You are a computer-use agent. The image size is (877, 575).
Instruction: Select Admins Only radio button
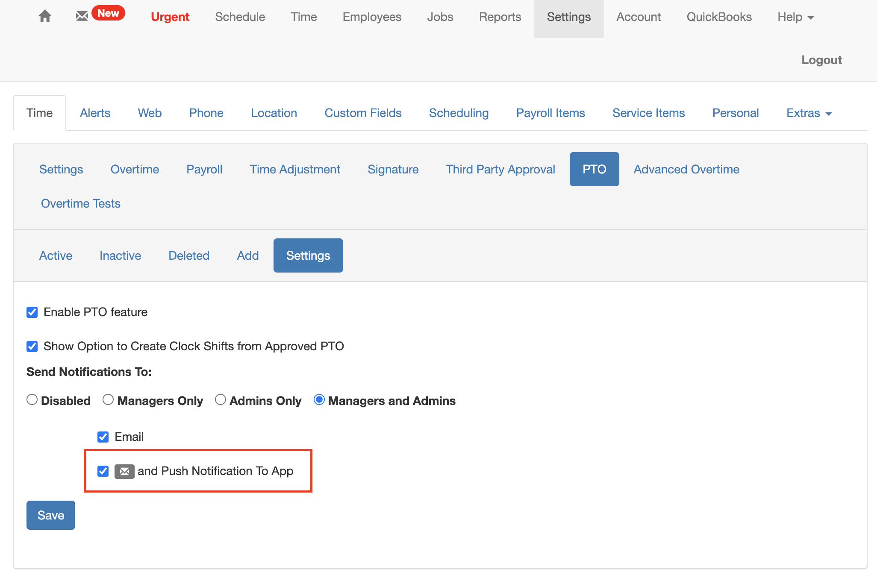[x=221, y=400]
